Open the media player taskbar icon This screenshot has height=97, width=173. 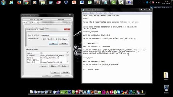click(35, 2)
